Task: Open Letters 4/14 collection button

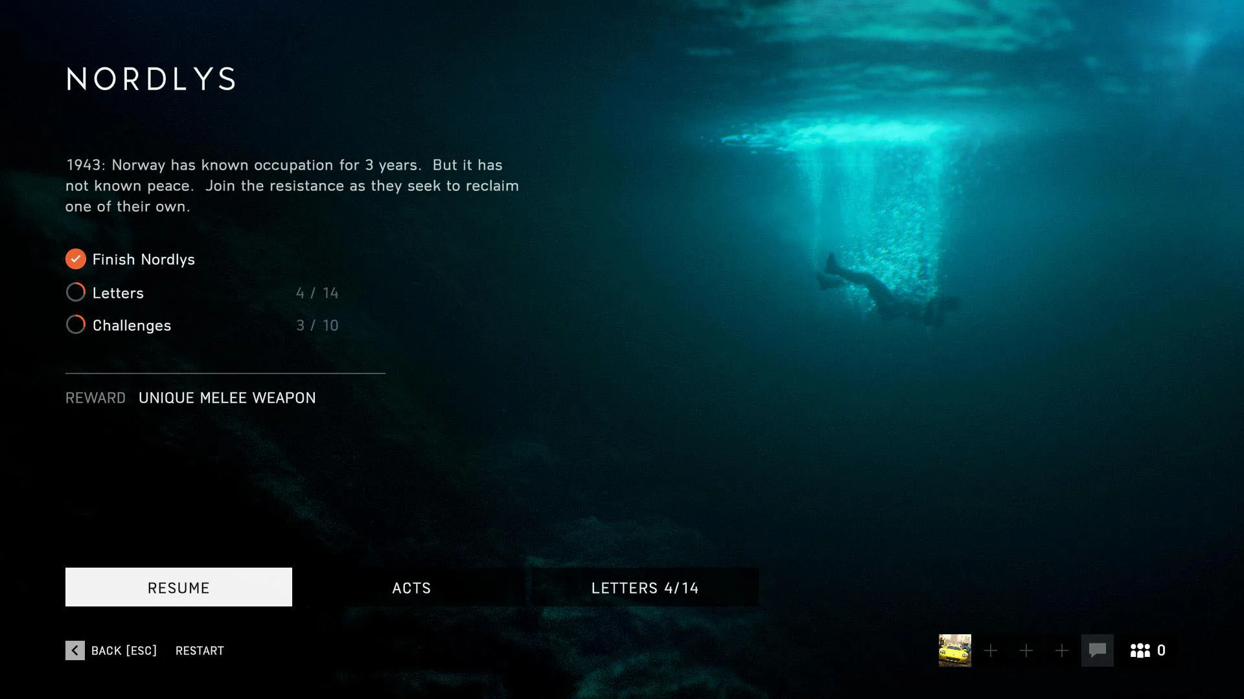Action: (645, 587)
